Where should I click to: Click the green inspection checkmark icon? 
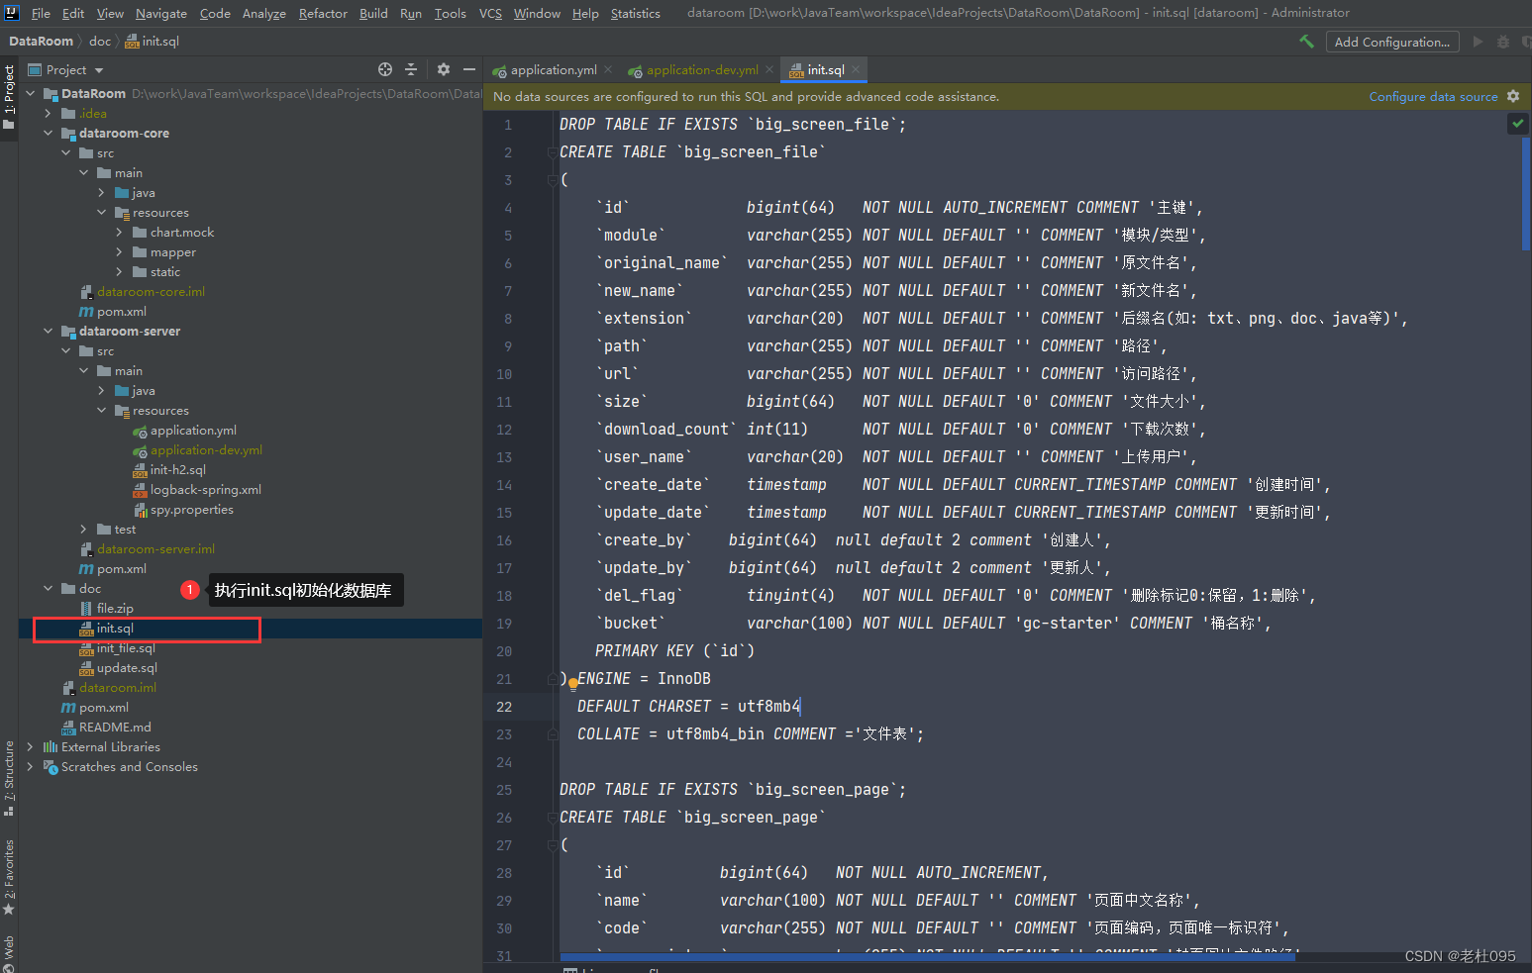point(1517,124)
